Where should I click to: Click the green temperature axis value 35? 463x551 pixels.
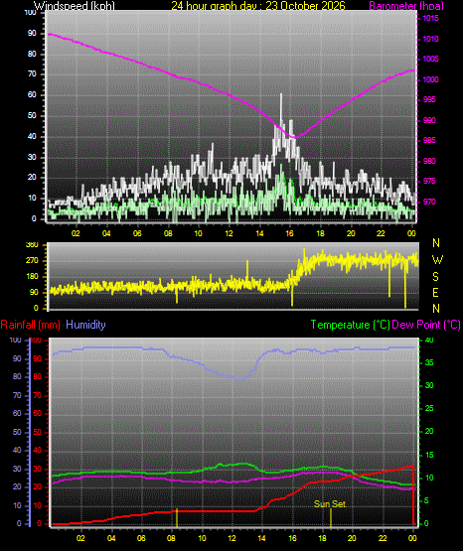[x=429, y=362]
